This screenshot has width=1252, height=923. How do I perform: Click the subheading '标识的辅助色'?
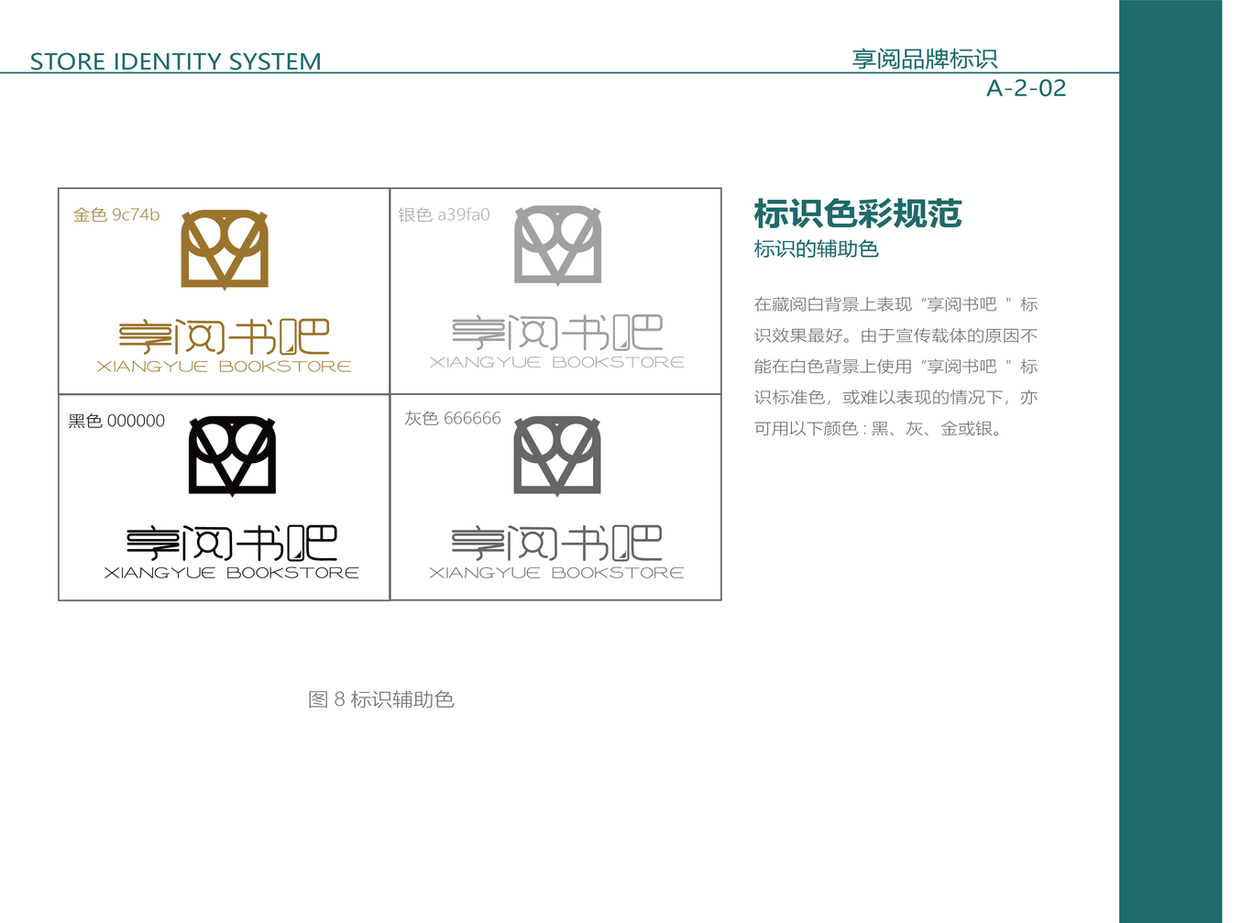pos(817,249)
